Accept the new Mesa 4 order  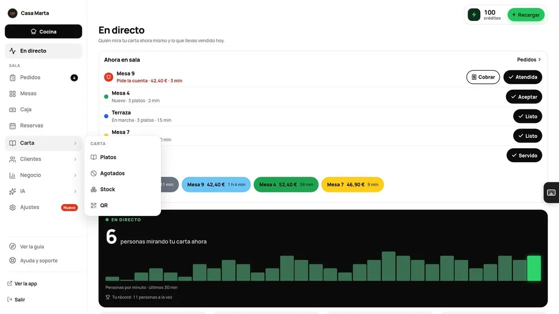(524, 97)
